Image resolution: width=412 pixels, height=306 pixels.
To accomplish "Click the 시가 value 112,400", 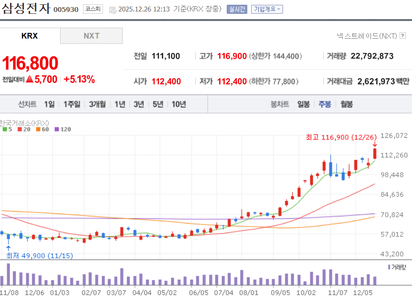I will [x=166, y=82].
